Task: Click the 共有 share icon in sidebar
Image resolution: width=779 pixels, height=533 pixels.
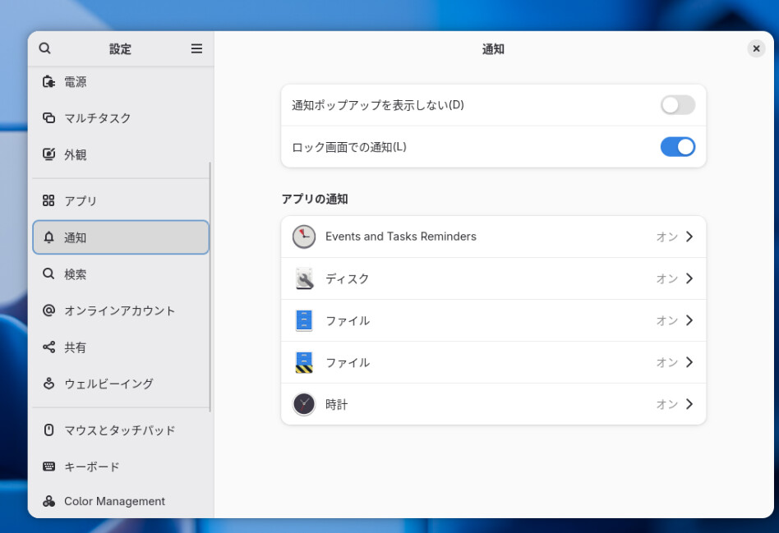Action: 48,347
